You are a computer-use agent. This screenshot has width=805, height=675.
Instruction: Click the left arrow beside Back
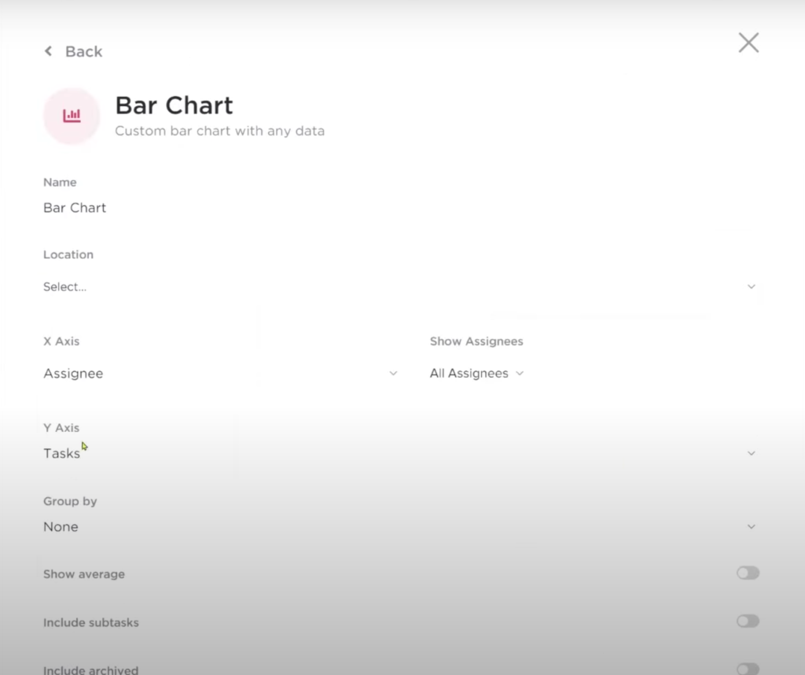click(48, 51)
